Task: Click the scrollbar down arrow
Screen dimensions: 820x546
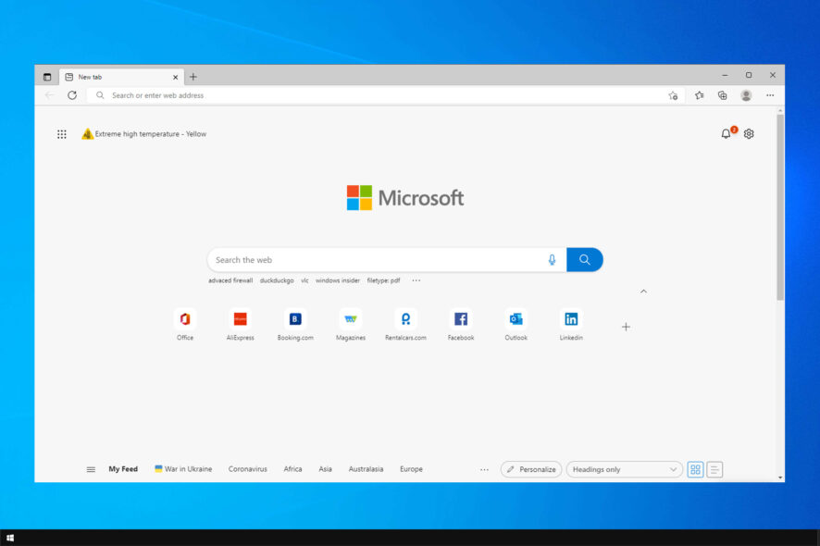Action: (780, 478)
